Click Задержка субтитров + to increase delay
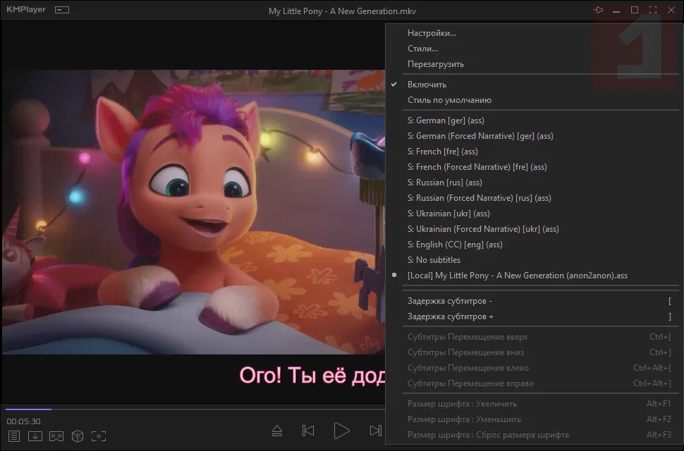The height and width of the screenshot is (451, 684). 532,316
